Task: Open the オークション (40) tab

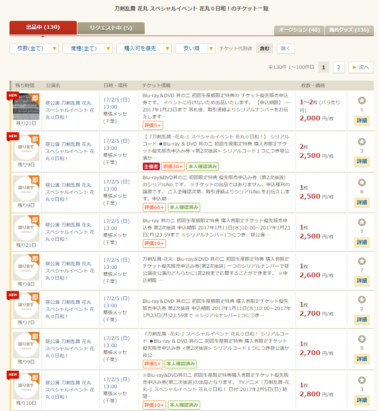Action: pyautogui.click(x=299, y=30)
